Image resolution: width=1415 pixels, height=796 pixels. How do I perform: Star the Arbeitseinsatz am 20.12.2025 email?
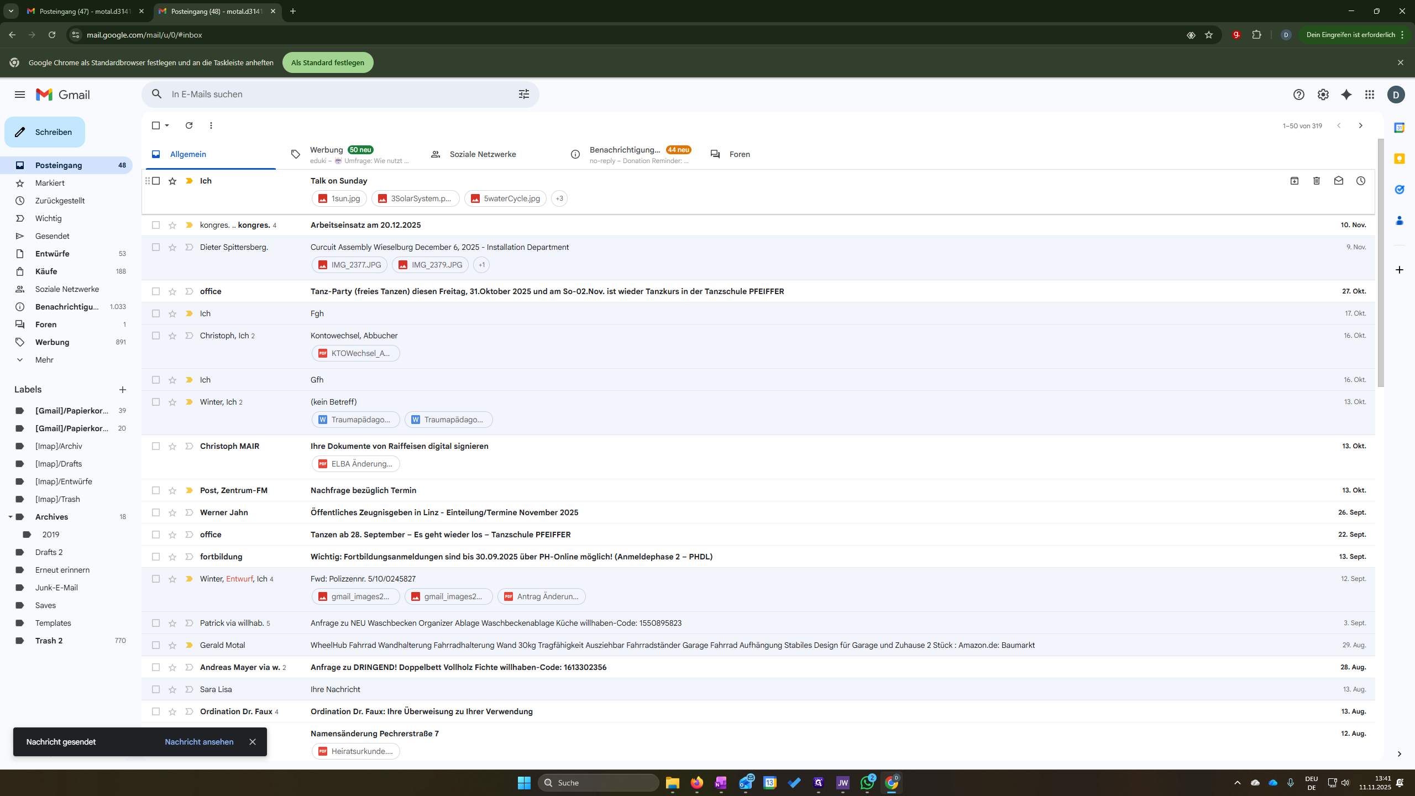click(x=172, y=225)
